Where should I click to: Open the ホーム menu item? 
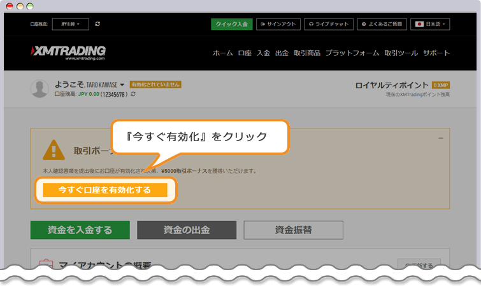coord(222,53)
